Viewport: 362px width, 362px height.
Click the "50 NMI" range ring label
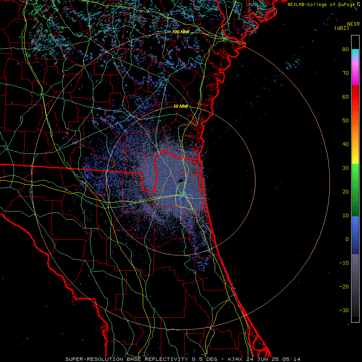pos(181,107)
